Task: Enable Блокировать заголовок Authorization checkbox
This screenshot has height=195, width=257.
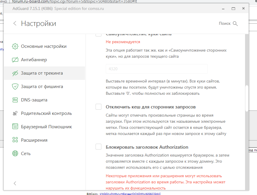Action: tap(98, 147)
